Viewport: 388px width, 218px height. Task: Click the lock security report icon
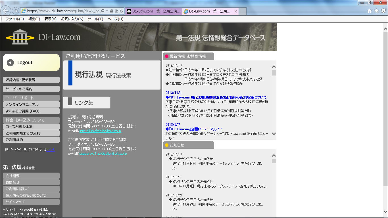click(x=112, y=11)
